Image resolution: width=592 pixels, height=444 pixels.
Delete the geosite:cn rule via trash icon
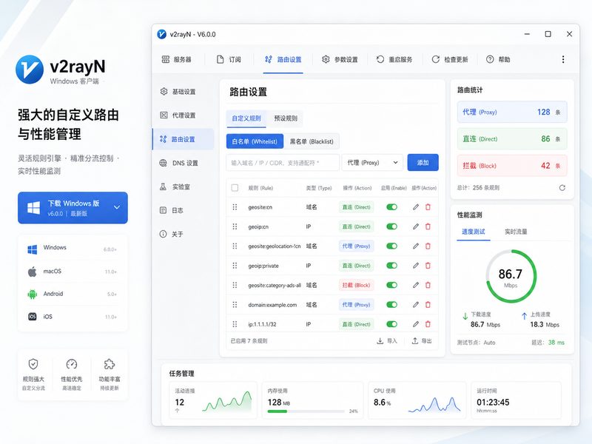pyautogui.click(x=428, y=207)
